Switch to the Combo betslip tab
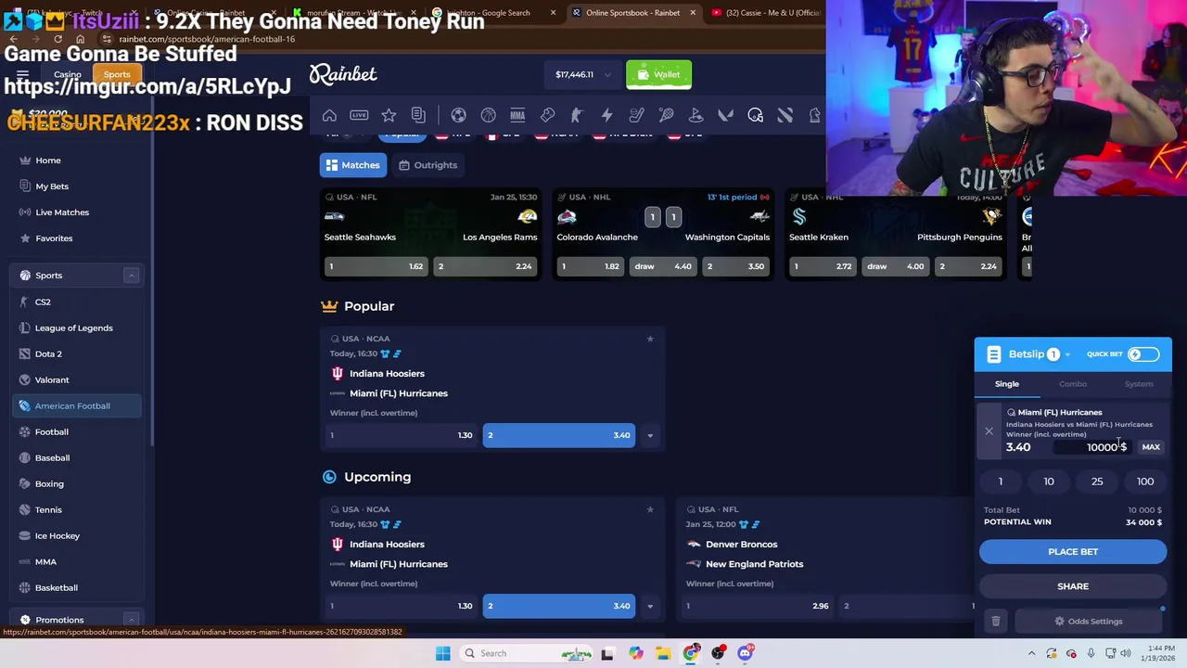This screenshot has height=668, width=1187. coord(1073,384)
